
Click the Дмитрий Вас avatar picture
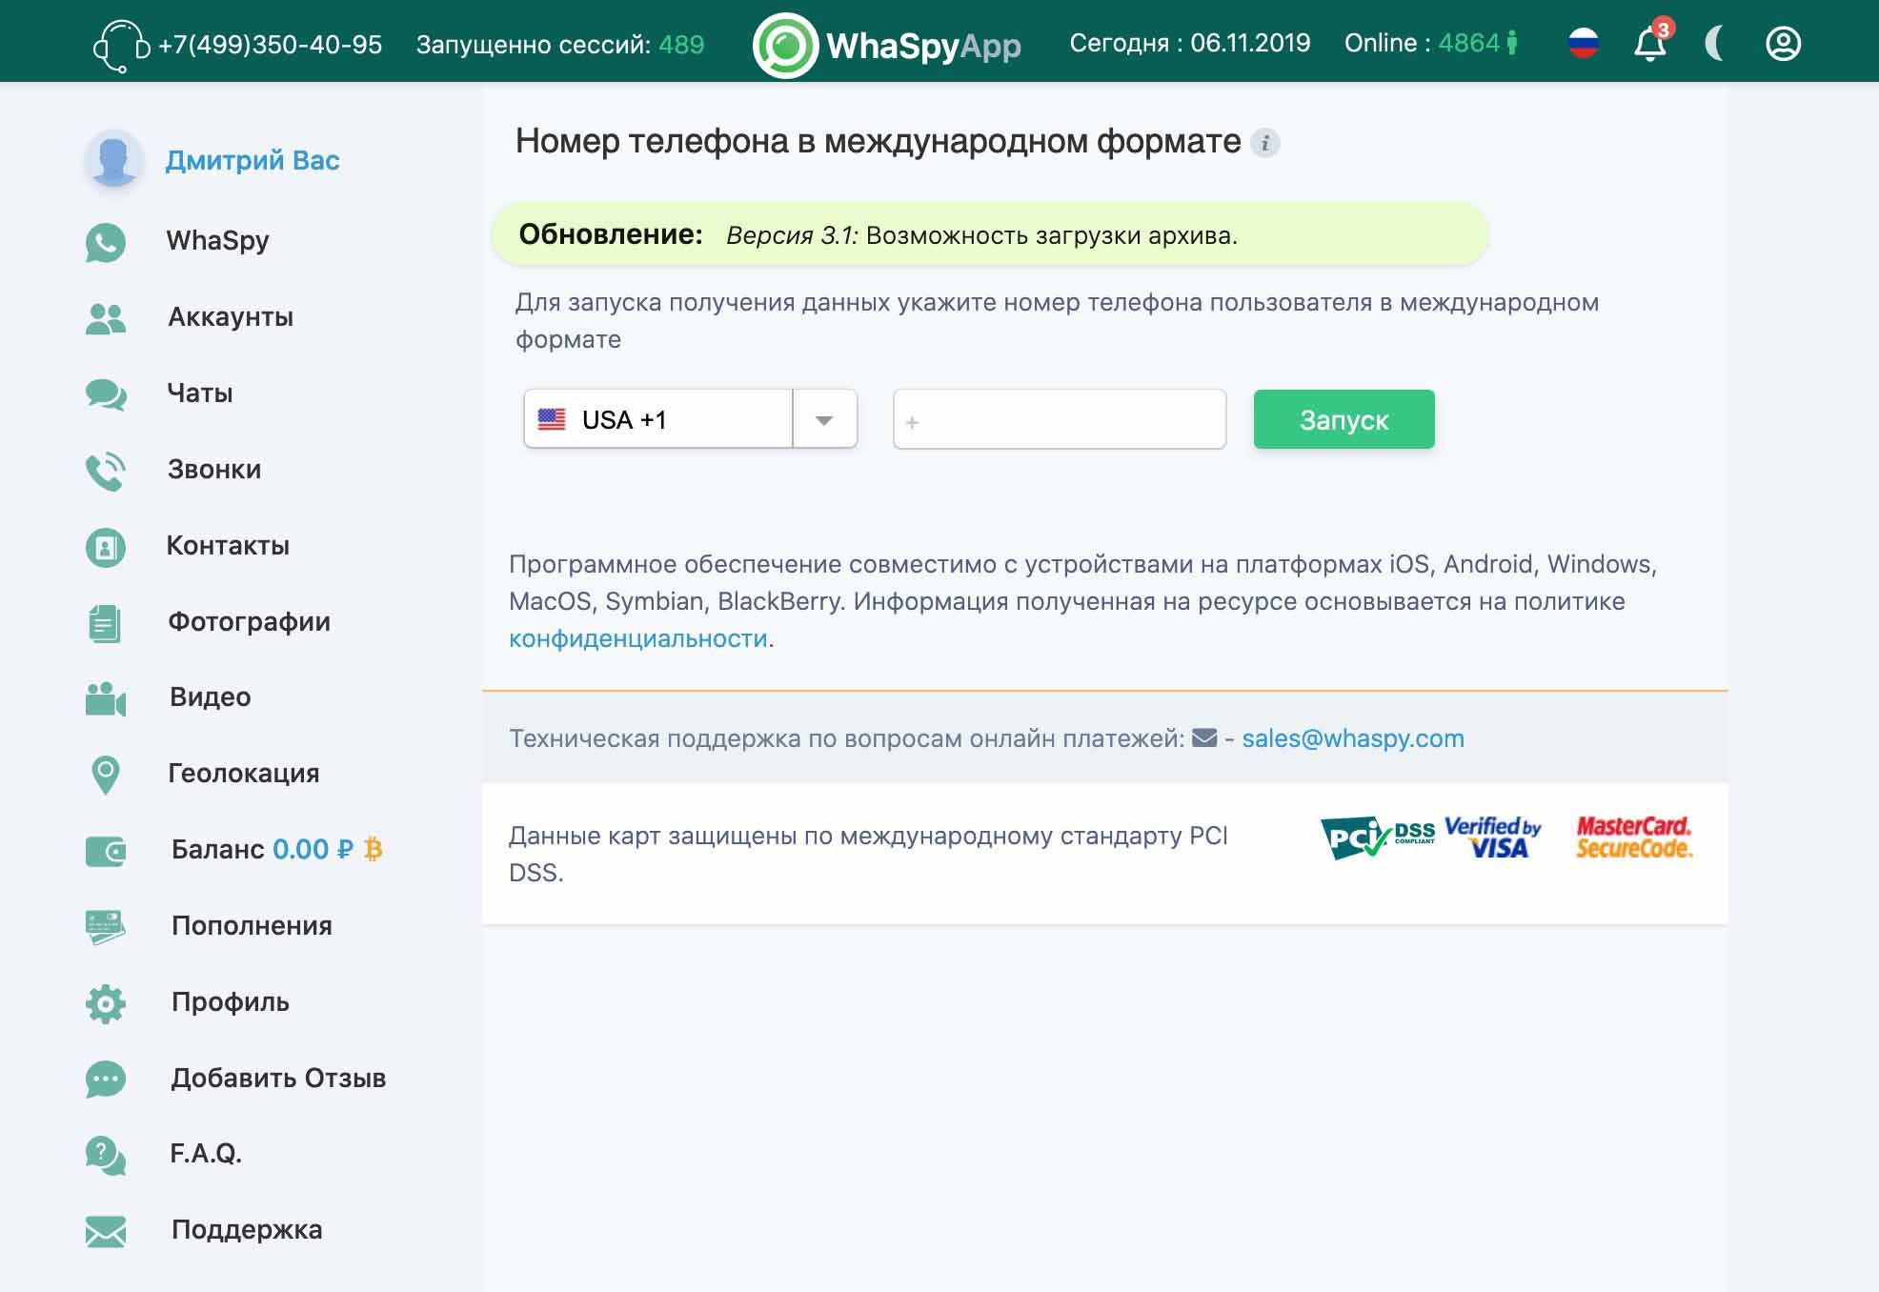click(x=114, y=158)
